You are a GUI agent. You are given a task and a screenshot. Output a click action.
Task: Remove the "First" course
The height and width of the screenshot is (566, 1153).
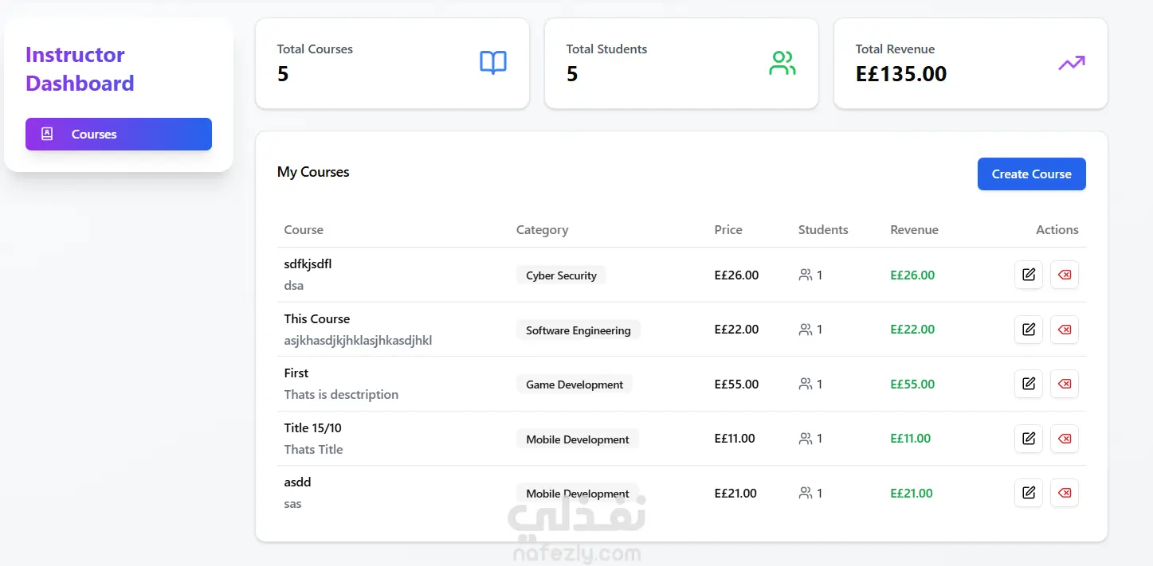1064,384
